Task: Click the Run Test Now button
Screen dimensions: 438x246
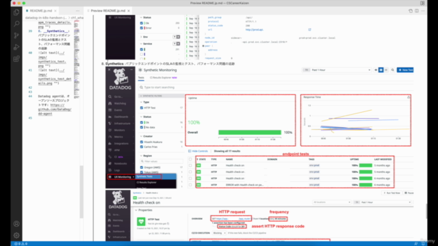Action: pos(391,193)
